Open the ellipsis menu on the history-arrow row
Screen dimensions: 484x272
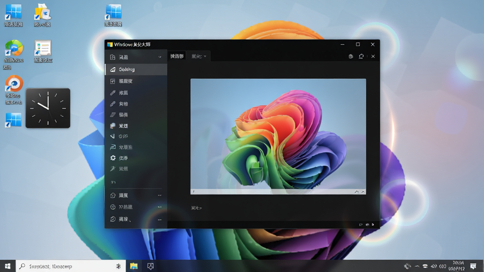coord(160,220)
